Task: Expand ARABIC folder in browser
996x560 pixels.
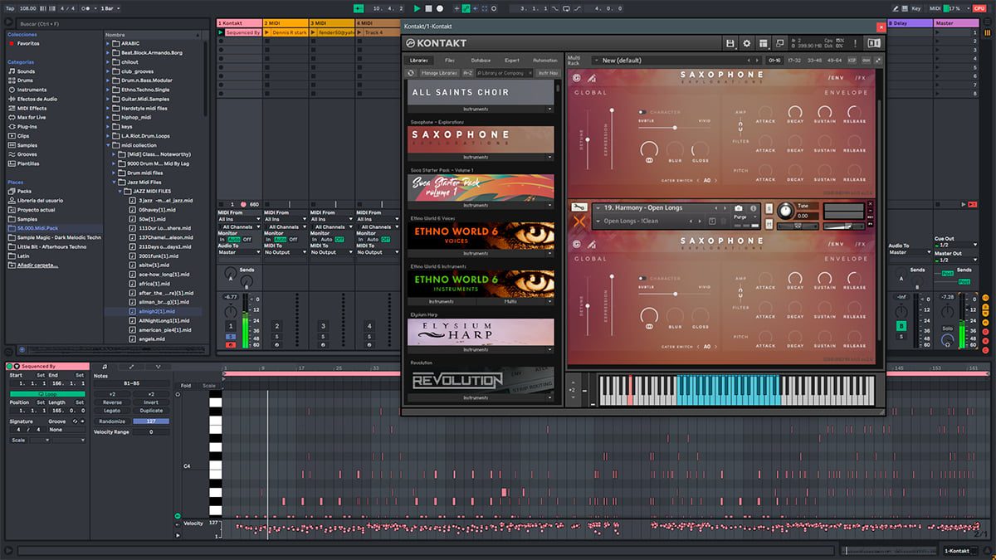Action: point(110,44)
